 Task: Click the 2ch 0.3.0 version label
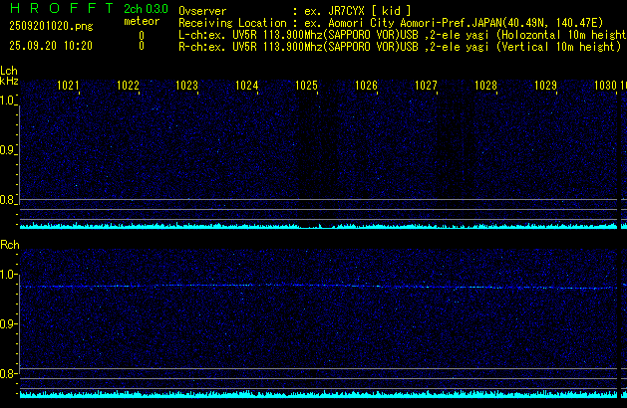[x=146, y=9]
